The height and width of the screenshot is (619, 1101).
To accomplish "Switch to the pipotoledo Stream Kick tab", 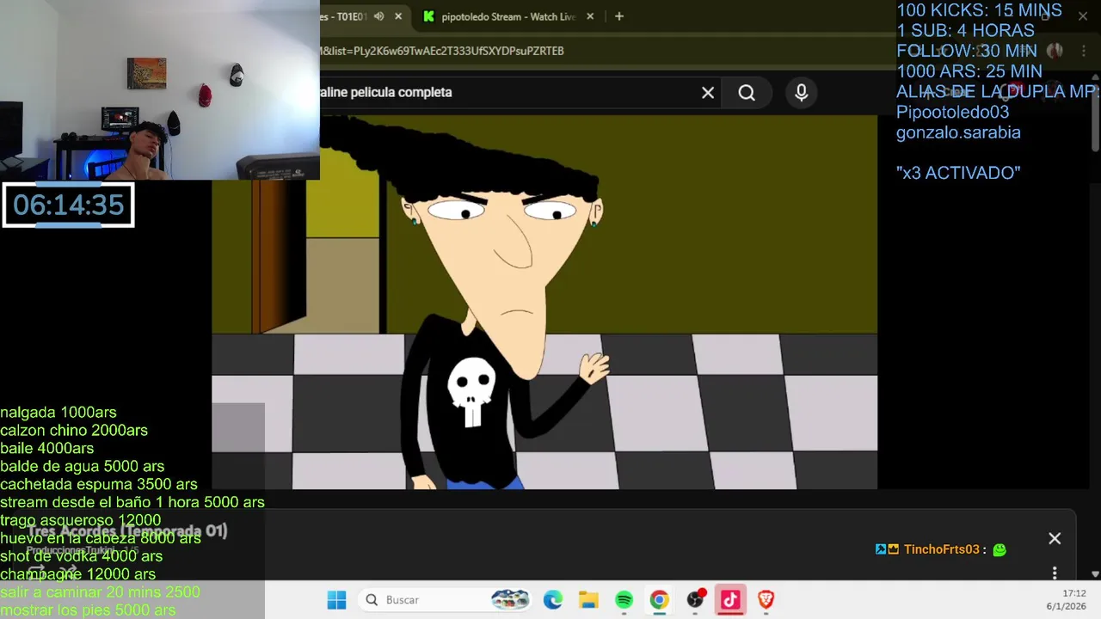I will [507, 16].
